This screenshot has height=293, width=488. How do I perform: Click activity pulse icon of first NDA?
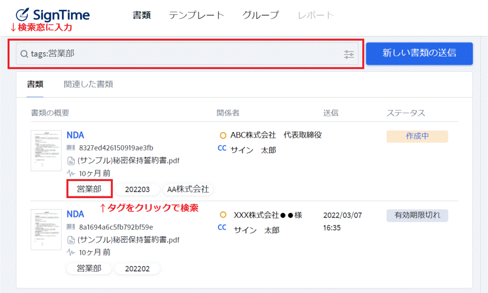71,173
